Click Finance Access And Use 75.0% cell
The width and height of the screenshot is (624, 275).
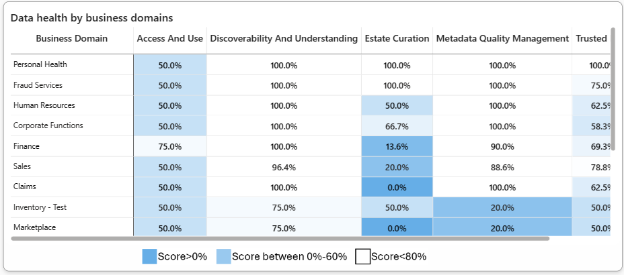click(x=169, y=146)
